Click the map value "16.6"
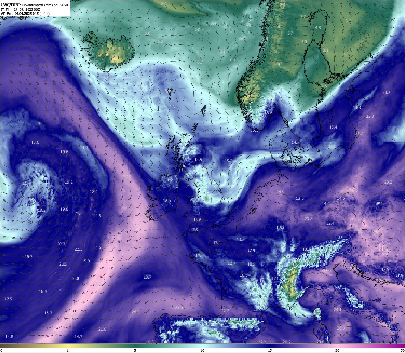Viewport: 405px width, 353px height. point(268,113)
